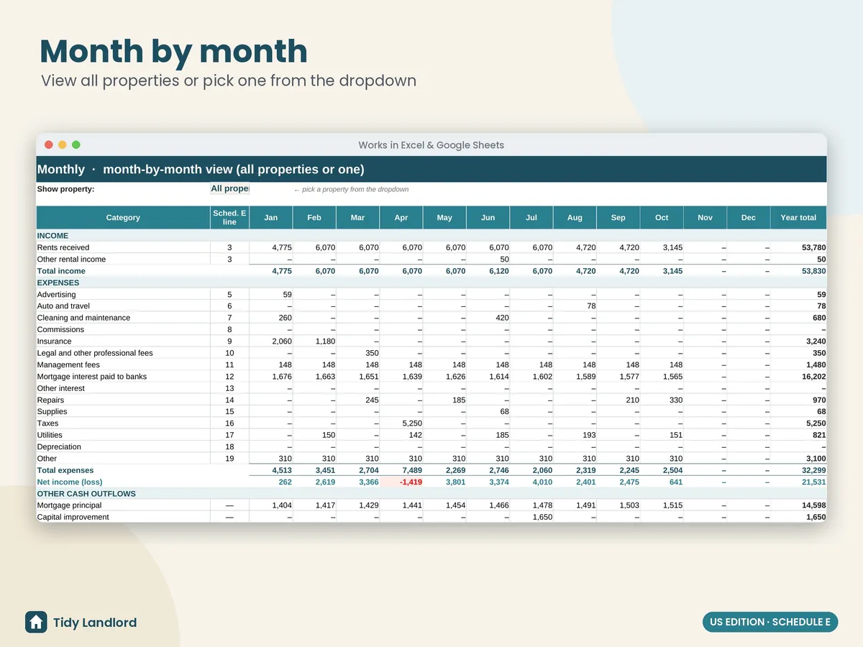
Task: Click the red close window dot
Action: coord(49,144)
